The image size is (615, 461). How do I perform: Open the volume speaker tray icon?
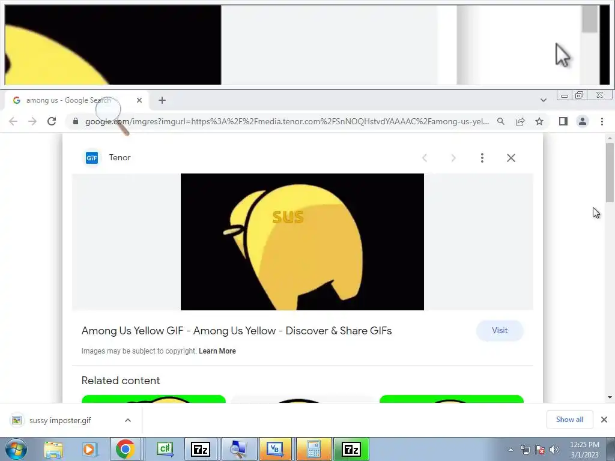(554, 450)
